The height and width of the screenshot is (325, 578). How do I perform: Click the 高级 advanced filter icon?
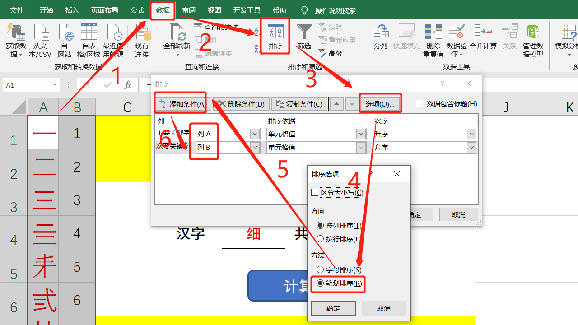[x=322, y=53]
